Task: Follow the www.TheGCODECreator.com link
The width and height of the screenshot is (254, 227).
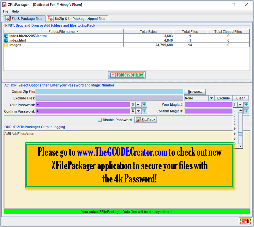Action: (x=122, y=152)
